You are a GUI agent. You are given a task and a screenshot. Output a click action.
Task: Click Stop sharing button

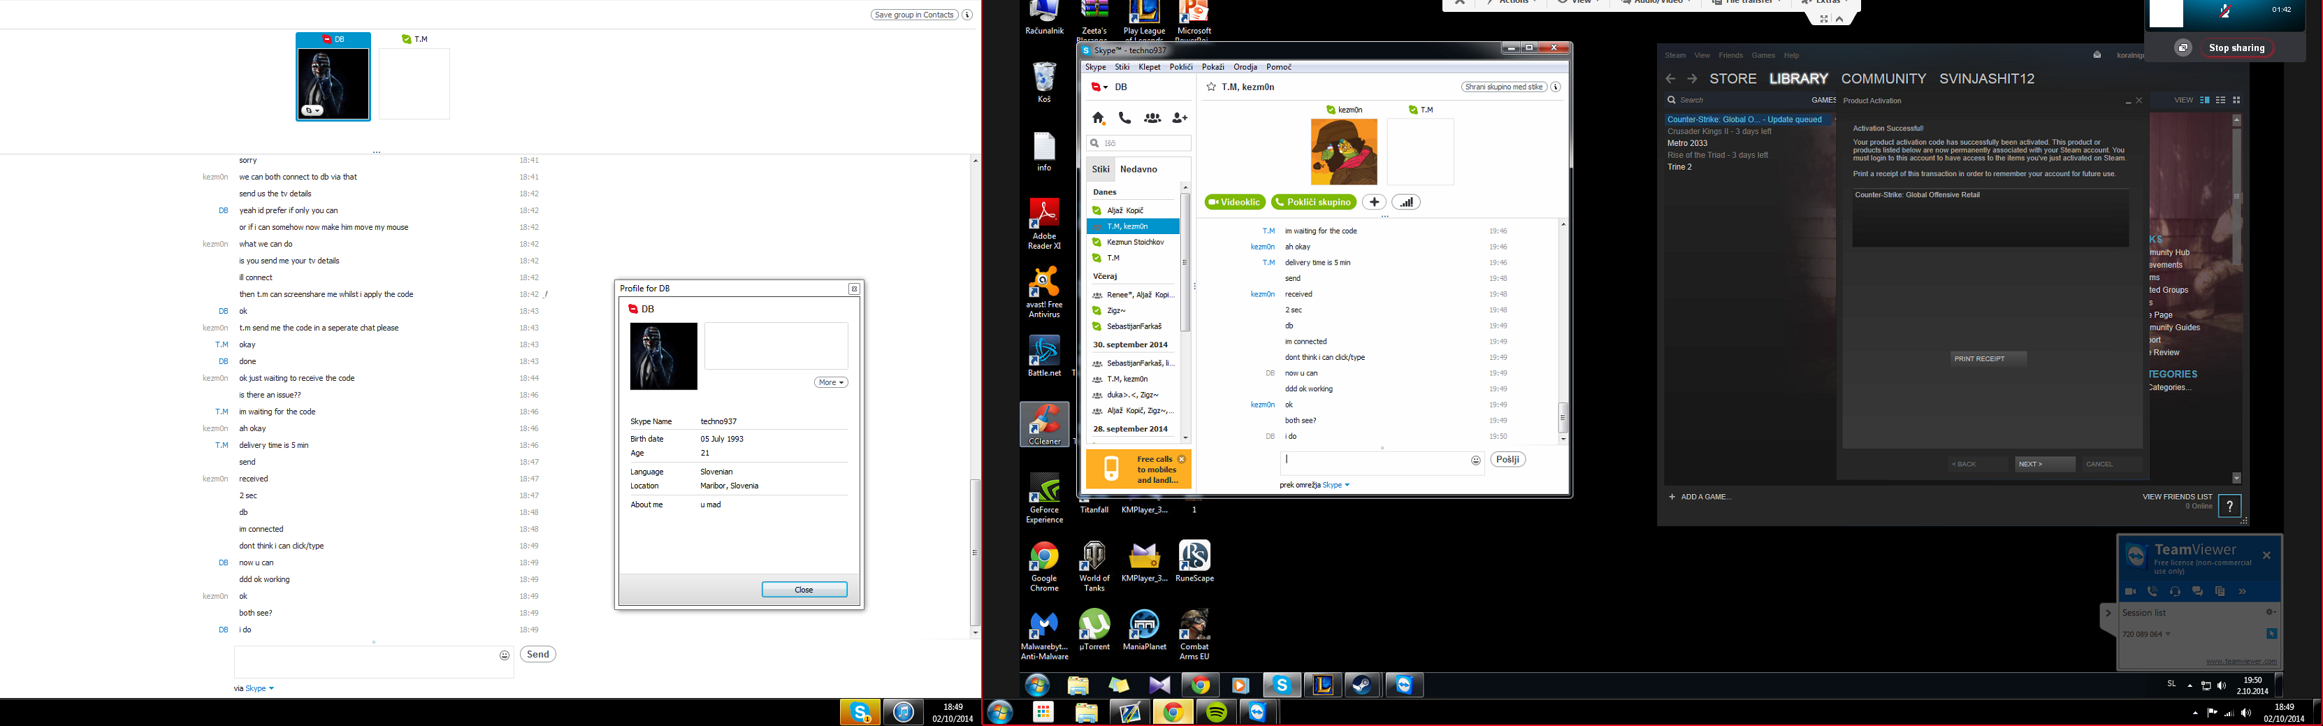(2236, 48)
